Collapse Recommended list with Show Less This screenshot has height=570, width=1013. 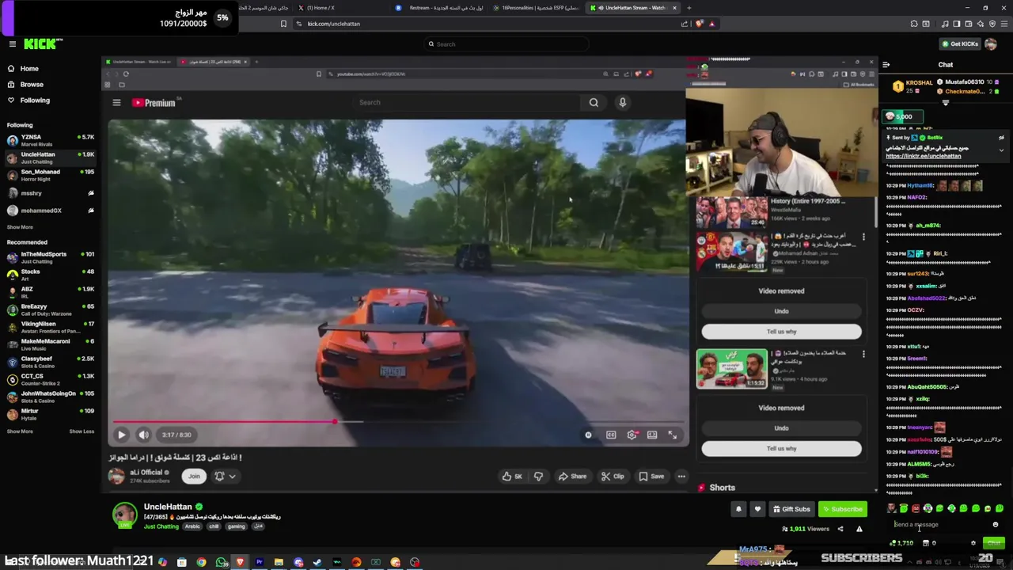(x=82, y=431)
